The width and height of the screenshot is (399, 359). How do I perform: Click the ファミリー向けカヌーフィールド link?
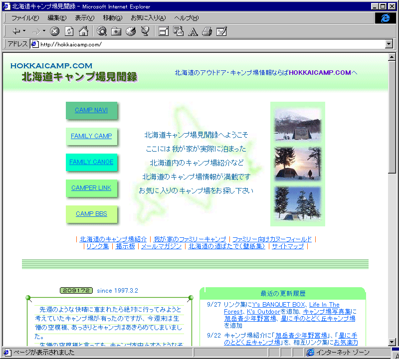pyautogui.click(x=272, y=239)
